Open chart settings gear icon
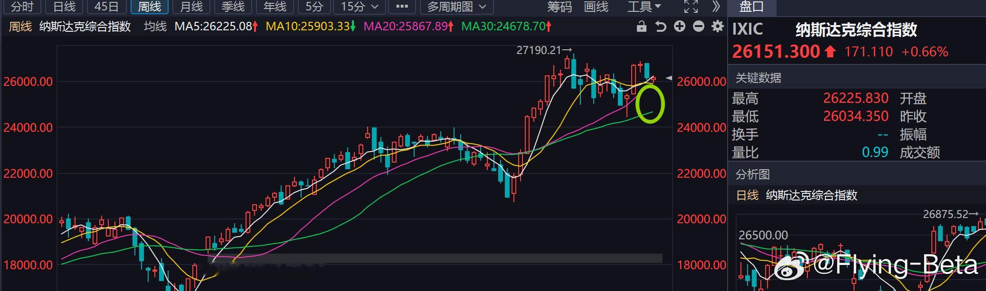 click(x=718, y=27)
